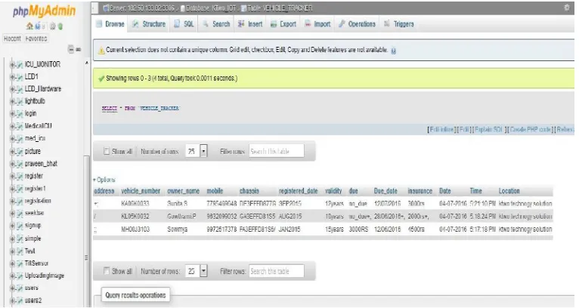The image size is (579, 308).
Task: Go to the Search tab
Action: pyautogui.click(x=216, y=24)
